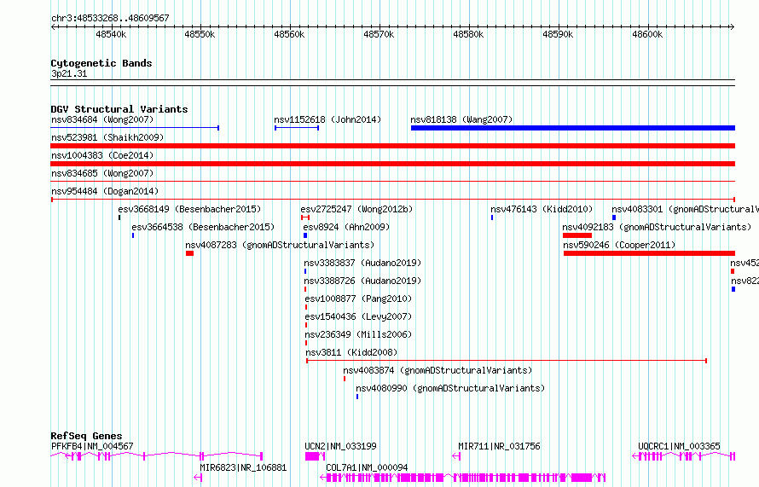Click the 48560k ruler tick label
This screenshot has width=759, height=487.
click(289, 34)
